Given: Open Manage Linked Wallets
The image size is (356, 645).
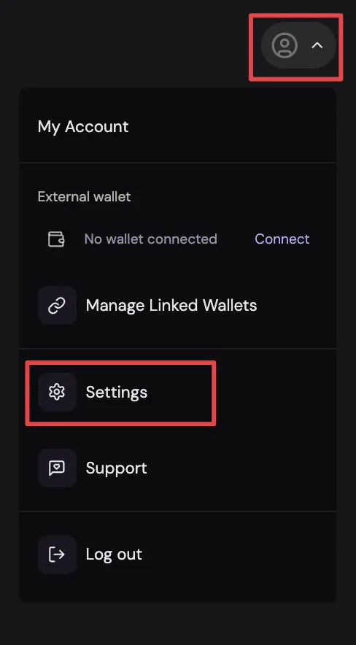Looking at the screenshot, I should 171,306.
